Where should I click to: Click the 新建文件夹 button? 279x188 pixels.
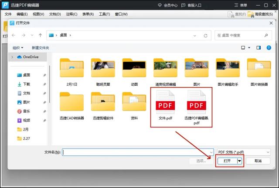[41, 47]
